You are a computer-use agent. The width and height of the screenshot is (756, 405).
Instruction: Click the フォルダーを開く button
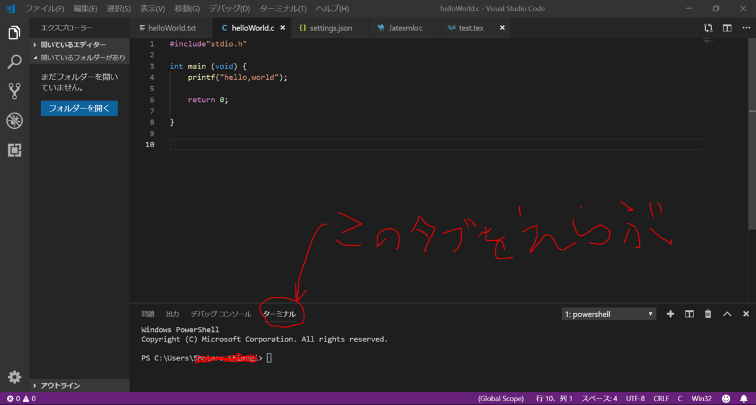79,108
